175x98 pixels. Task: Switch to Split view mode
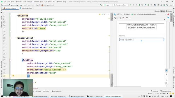tap(163, 11)
